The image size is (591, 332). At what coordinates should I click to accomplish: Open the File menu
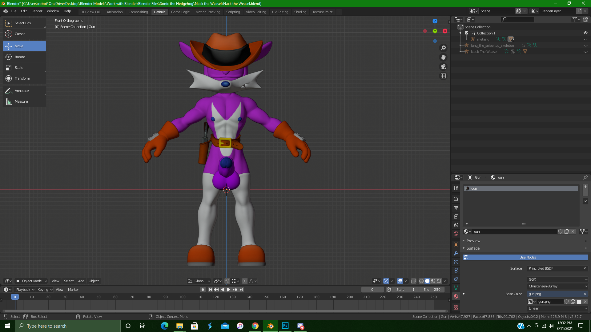[14, 11]
